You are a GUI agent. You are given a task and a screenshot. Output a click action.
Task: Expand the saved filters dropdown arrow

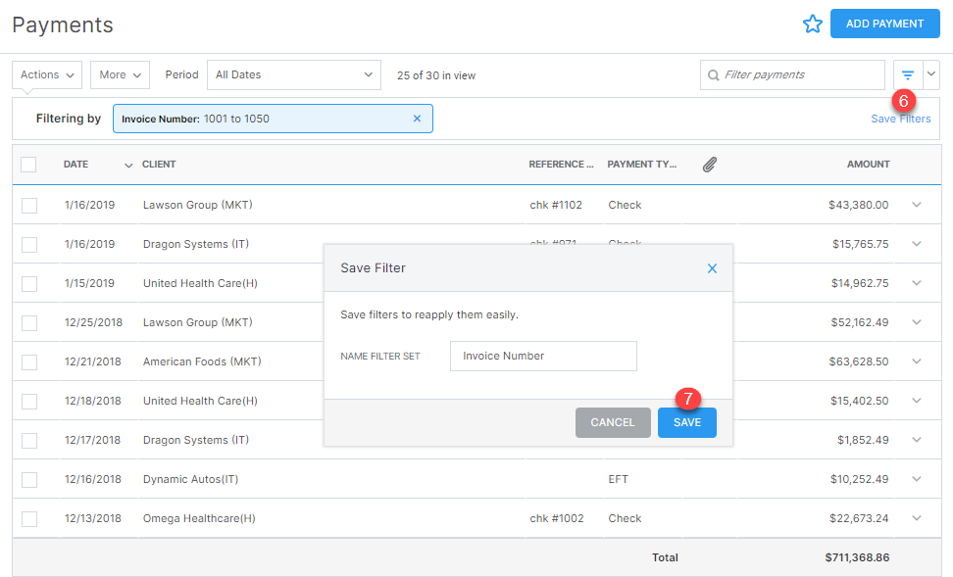(x=931, y=74)
